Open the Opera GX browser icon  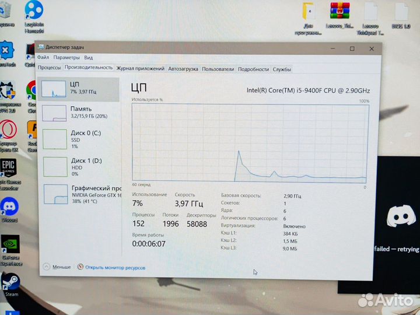pos(9,135)
